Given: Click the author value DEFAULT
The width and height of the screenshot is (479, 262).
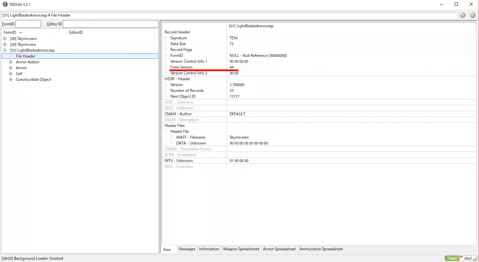Looking at the screenshot, I should point(237,114).
